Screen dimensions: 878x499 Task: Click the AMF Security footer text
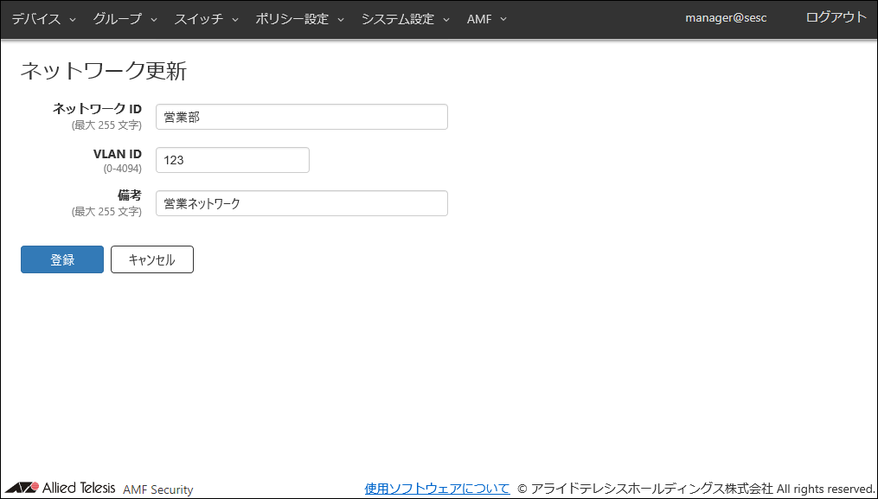[x=158, y=489]
